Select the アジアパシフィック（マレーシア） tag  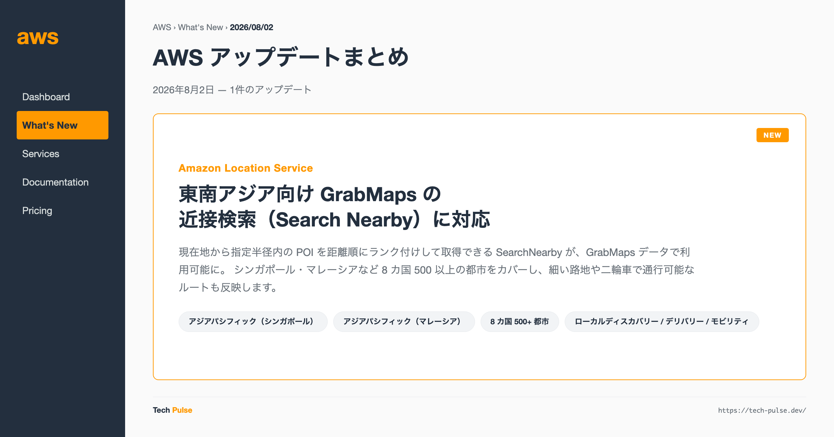point(404,322)
